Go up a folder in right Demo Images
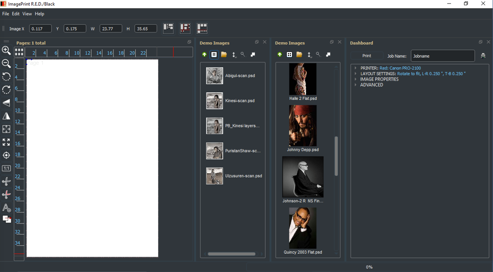 click(280, 55)
